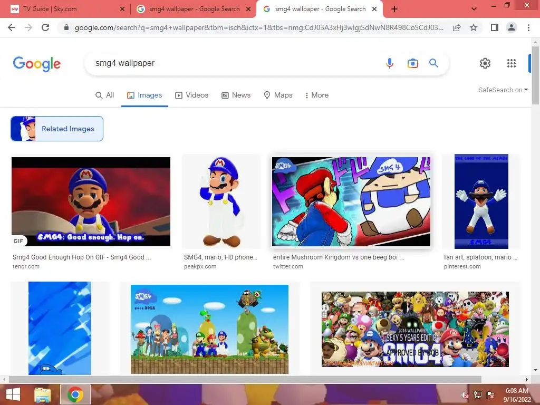
Task: Select the News search tab
Action: (x=236, y=95)
